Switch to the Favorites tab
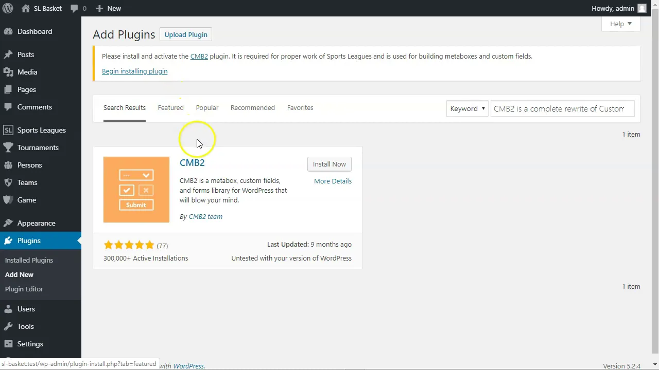The width and height of the screenshot is (659, 370). point(300,107)
